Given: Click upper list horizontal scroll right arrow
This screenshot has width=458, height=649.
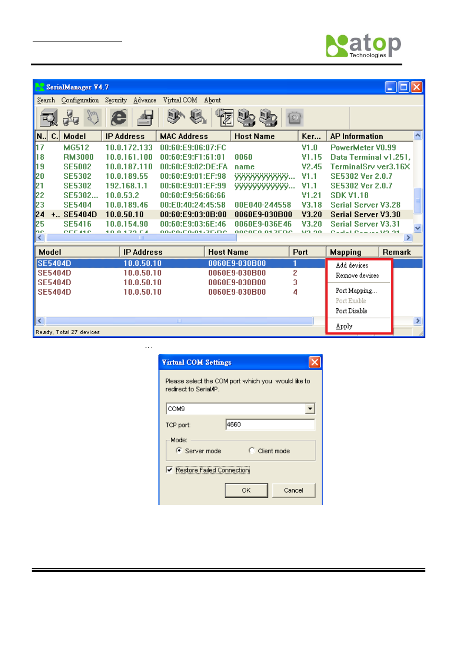Looking at the screenshot, I should (x=408, y=237).
